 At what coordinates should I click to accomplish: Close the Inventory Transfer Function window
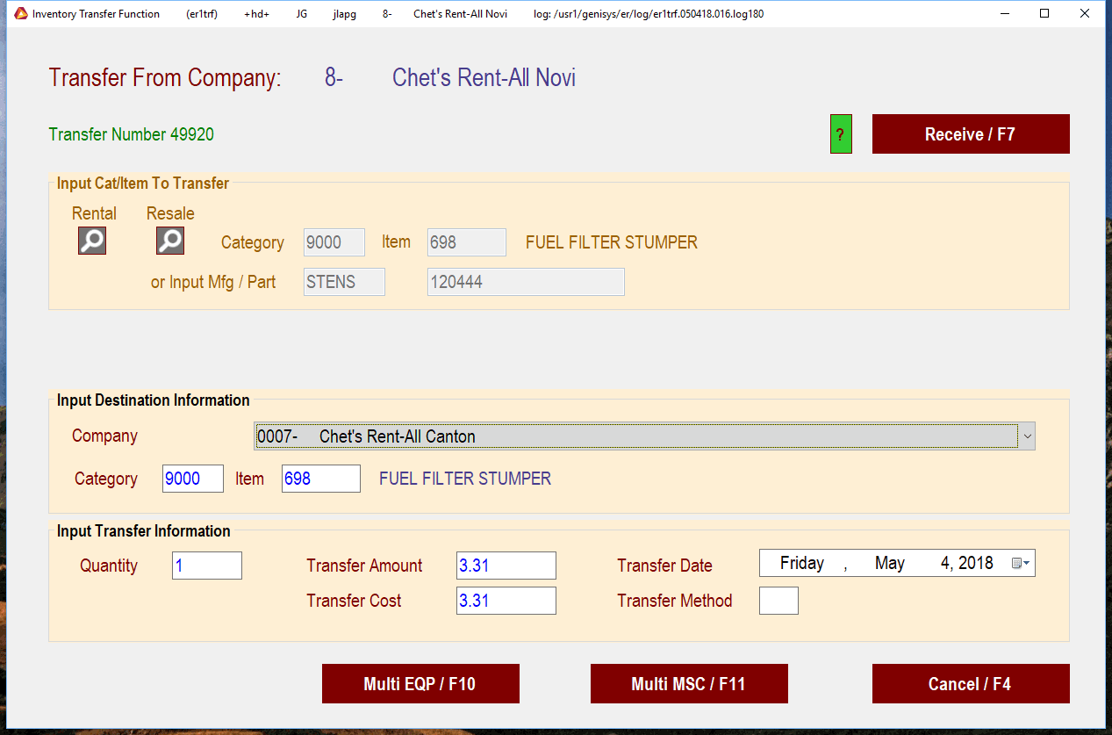tap(1085, 13)
